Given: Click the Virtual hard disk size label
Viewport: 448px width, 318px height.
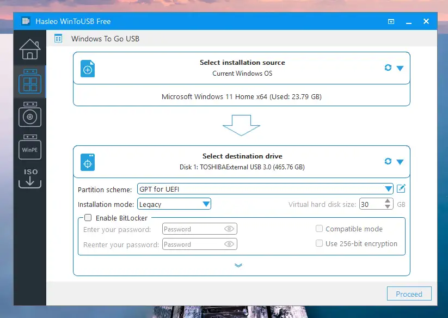Looking at the screenshot, I should point(322,204).
